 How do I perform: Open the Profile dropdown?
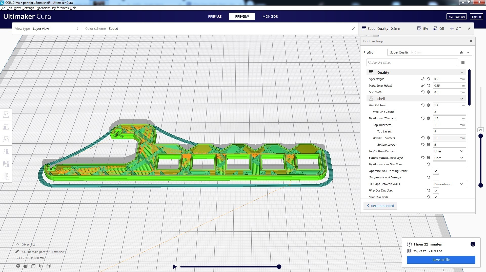pos(430,52)
